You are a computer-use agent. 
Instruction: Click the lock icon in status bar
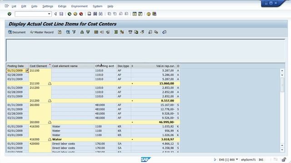tap(284, 159)
